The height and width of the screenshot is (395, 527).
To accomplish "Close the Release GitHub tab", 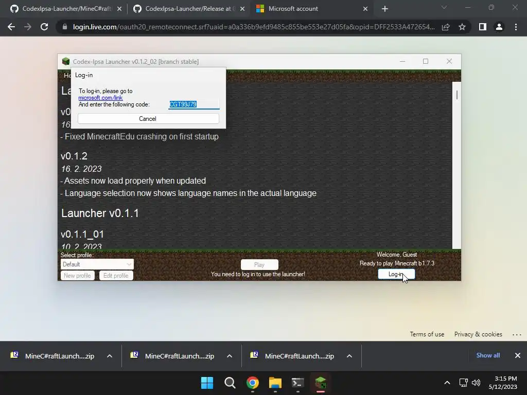I will click(x=242, y=9).
